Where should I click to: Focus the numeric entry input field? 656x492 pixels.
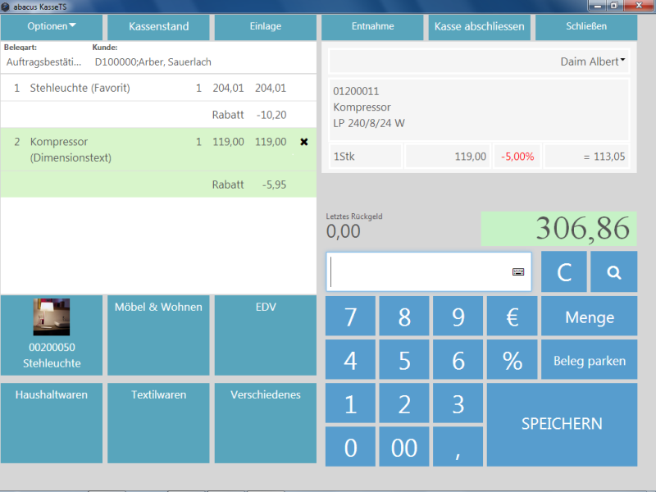pos(418,272)
